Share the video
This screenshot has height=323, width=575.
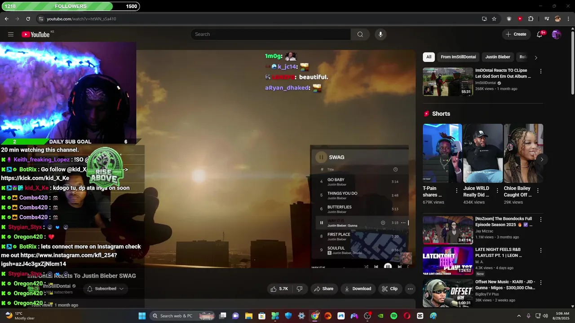click(323, 289)
